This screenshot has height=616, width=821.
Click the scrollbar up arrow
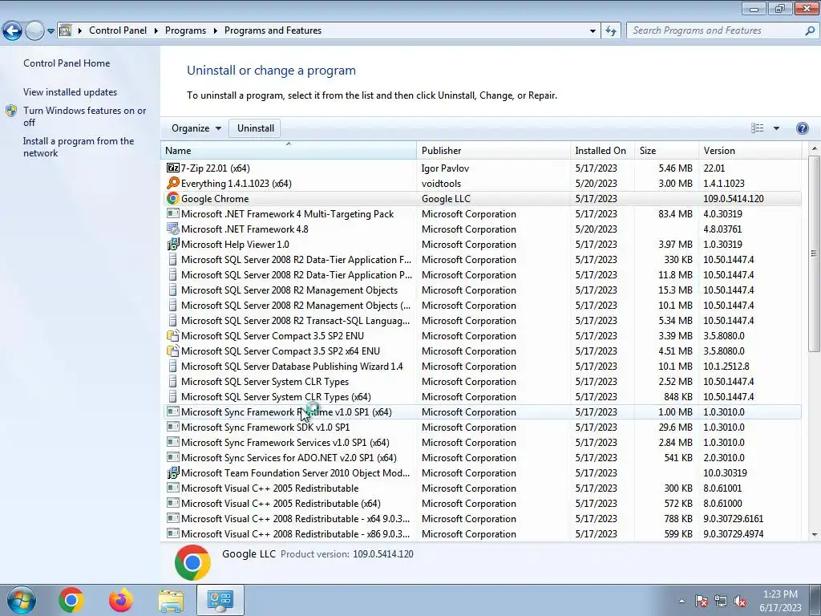coord(814,148)
